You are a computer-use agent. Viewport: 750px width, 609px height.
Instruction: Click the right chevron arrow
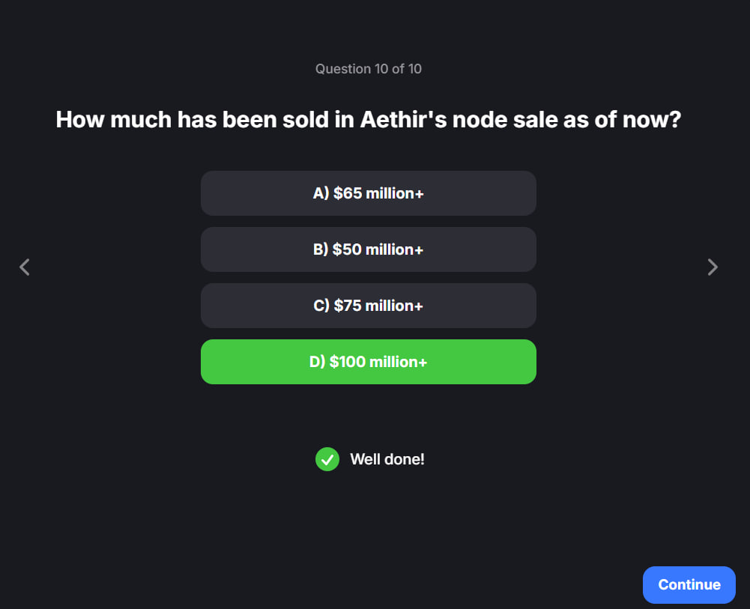pyautogui.click(x=713, y=267)
